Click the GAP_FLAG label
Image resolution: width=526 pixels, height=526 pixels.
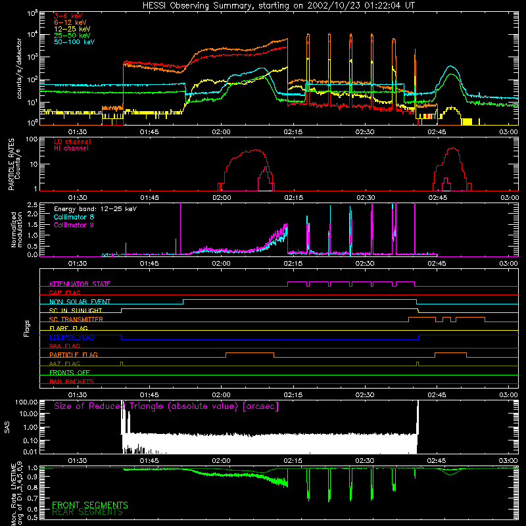pos(64,293)
